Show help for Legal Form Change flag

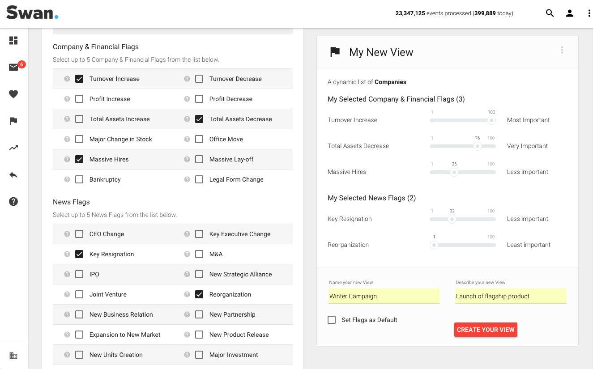187,179
